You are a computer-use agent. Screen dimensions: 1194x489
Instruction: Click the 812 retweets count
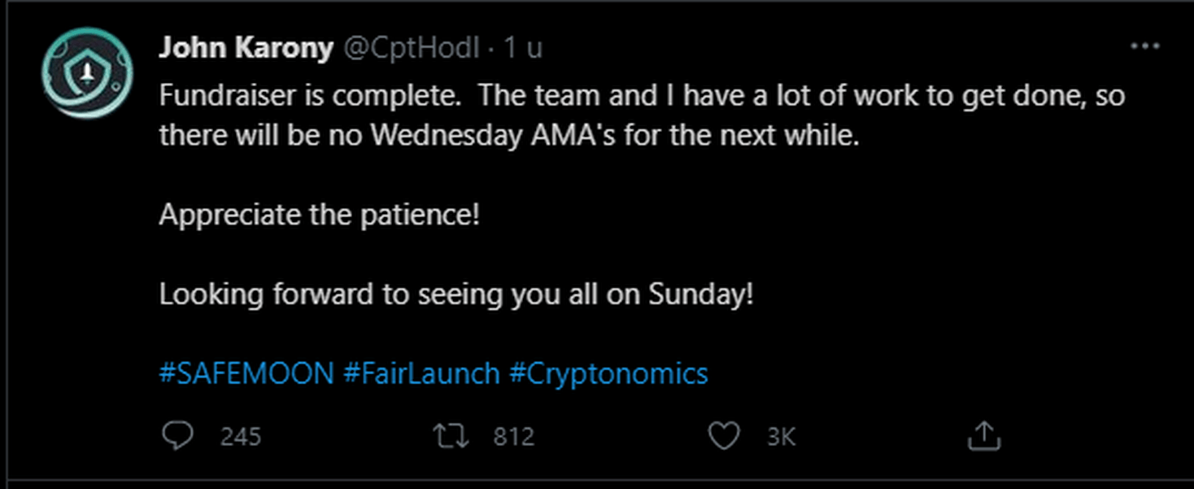click(x=514, y=437)
